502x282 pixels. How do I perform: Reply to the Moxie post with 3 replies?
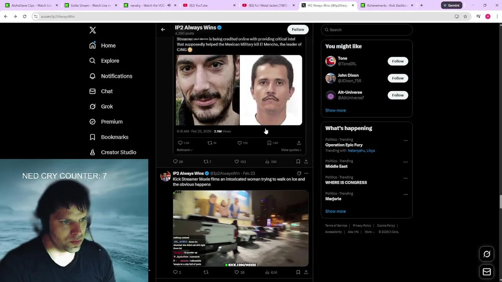(177, 272)
